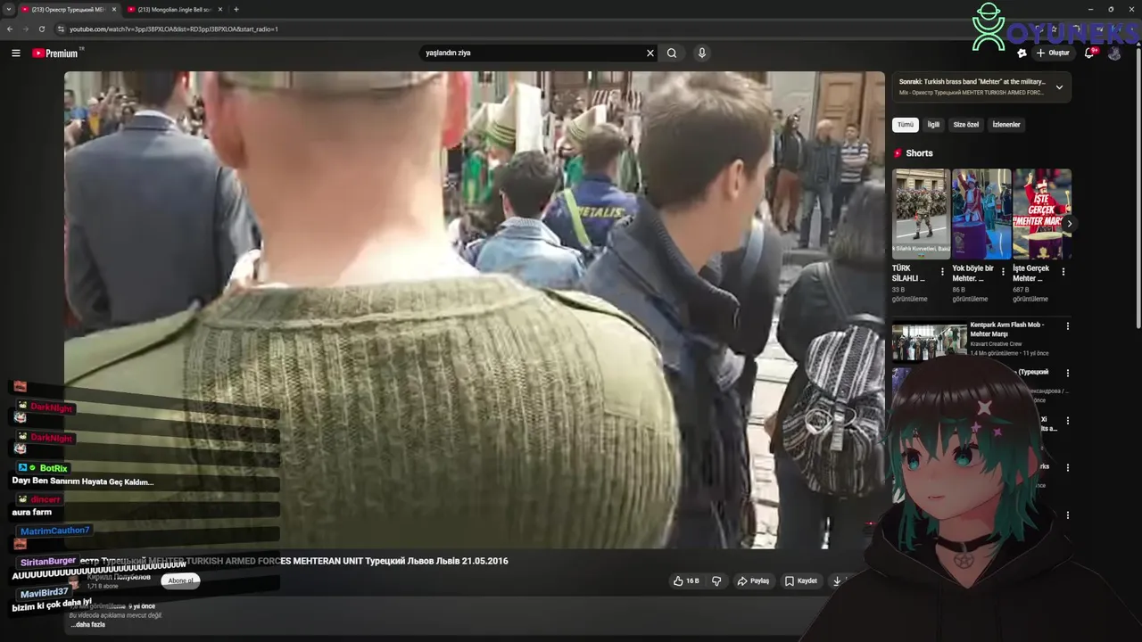Click the 16 B like count
The image size is (1142, 642).
[692, 581]
